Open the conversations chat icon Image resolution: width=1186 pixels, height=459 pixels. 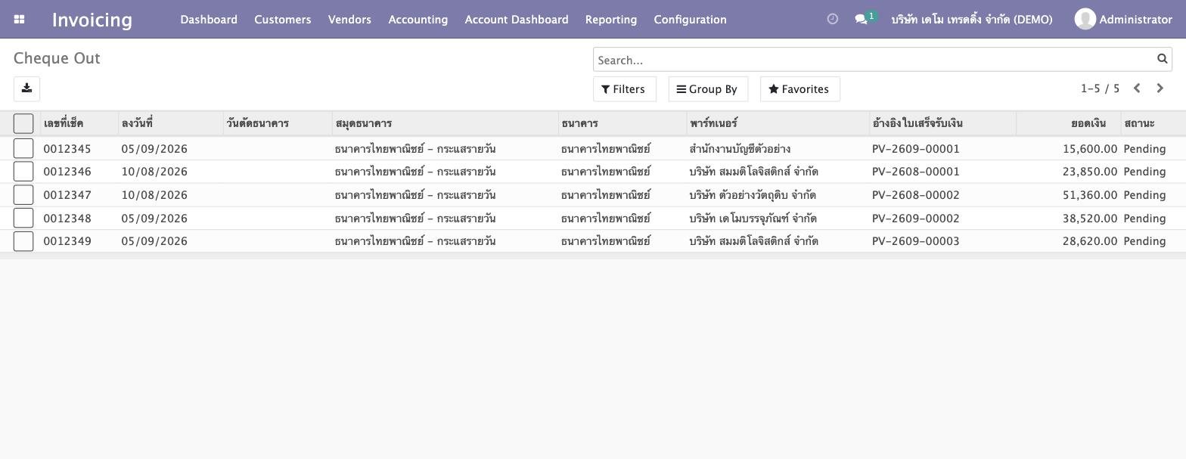tap(861, 20)
